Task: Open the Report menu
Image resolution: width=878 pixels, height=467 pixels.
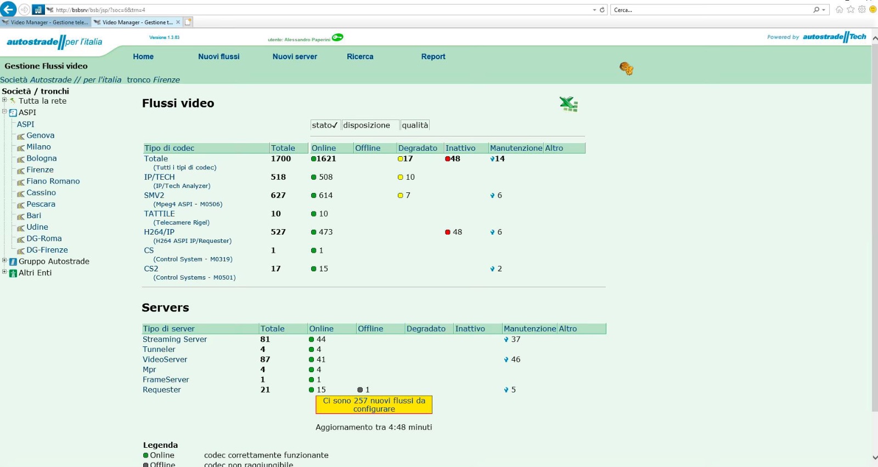Action: coord(434,56)
